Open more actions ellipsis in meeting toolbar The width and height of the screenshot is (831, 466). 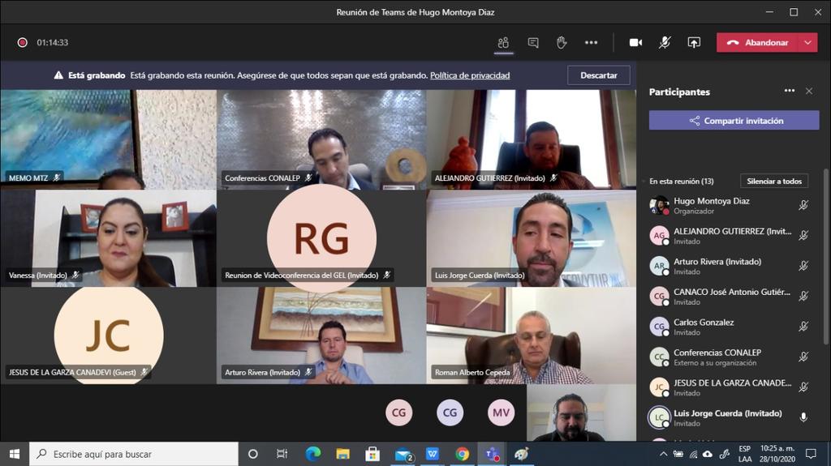tap(591, 43)
